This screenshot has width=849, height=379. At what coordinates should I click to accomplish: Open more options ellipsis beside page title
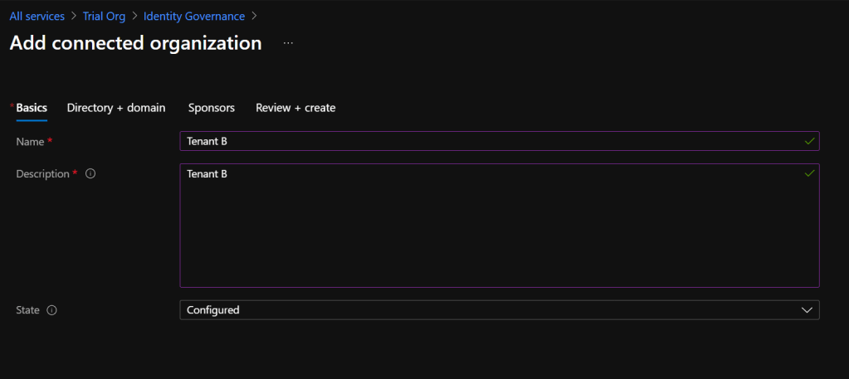click(x=288, y=43)
